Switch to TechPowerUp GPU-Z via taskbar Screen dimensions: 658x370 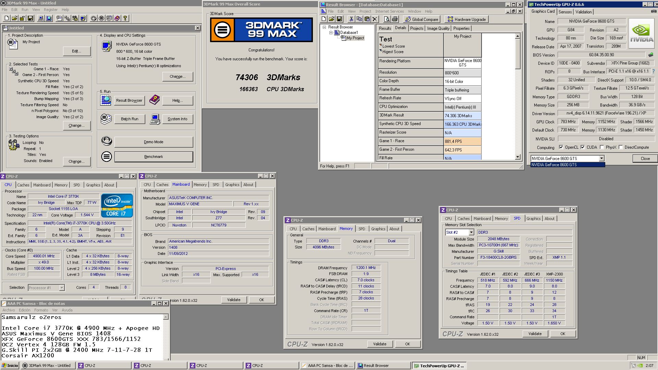(x=439, y=366)
